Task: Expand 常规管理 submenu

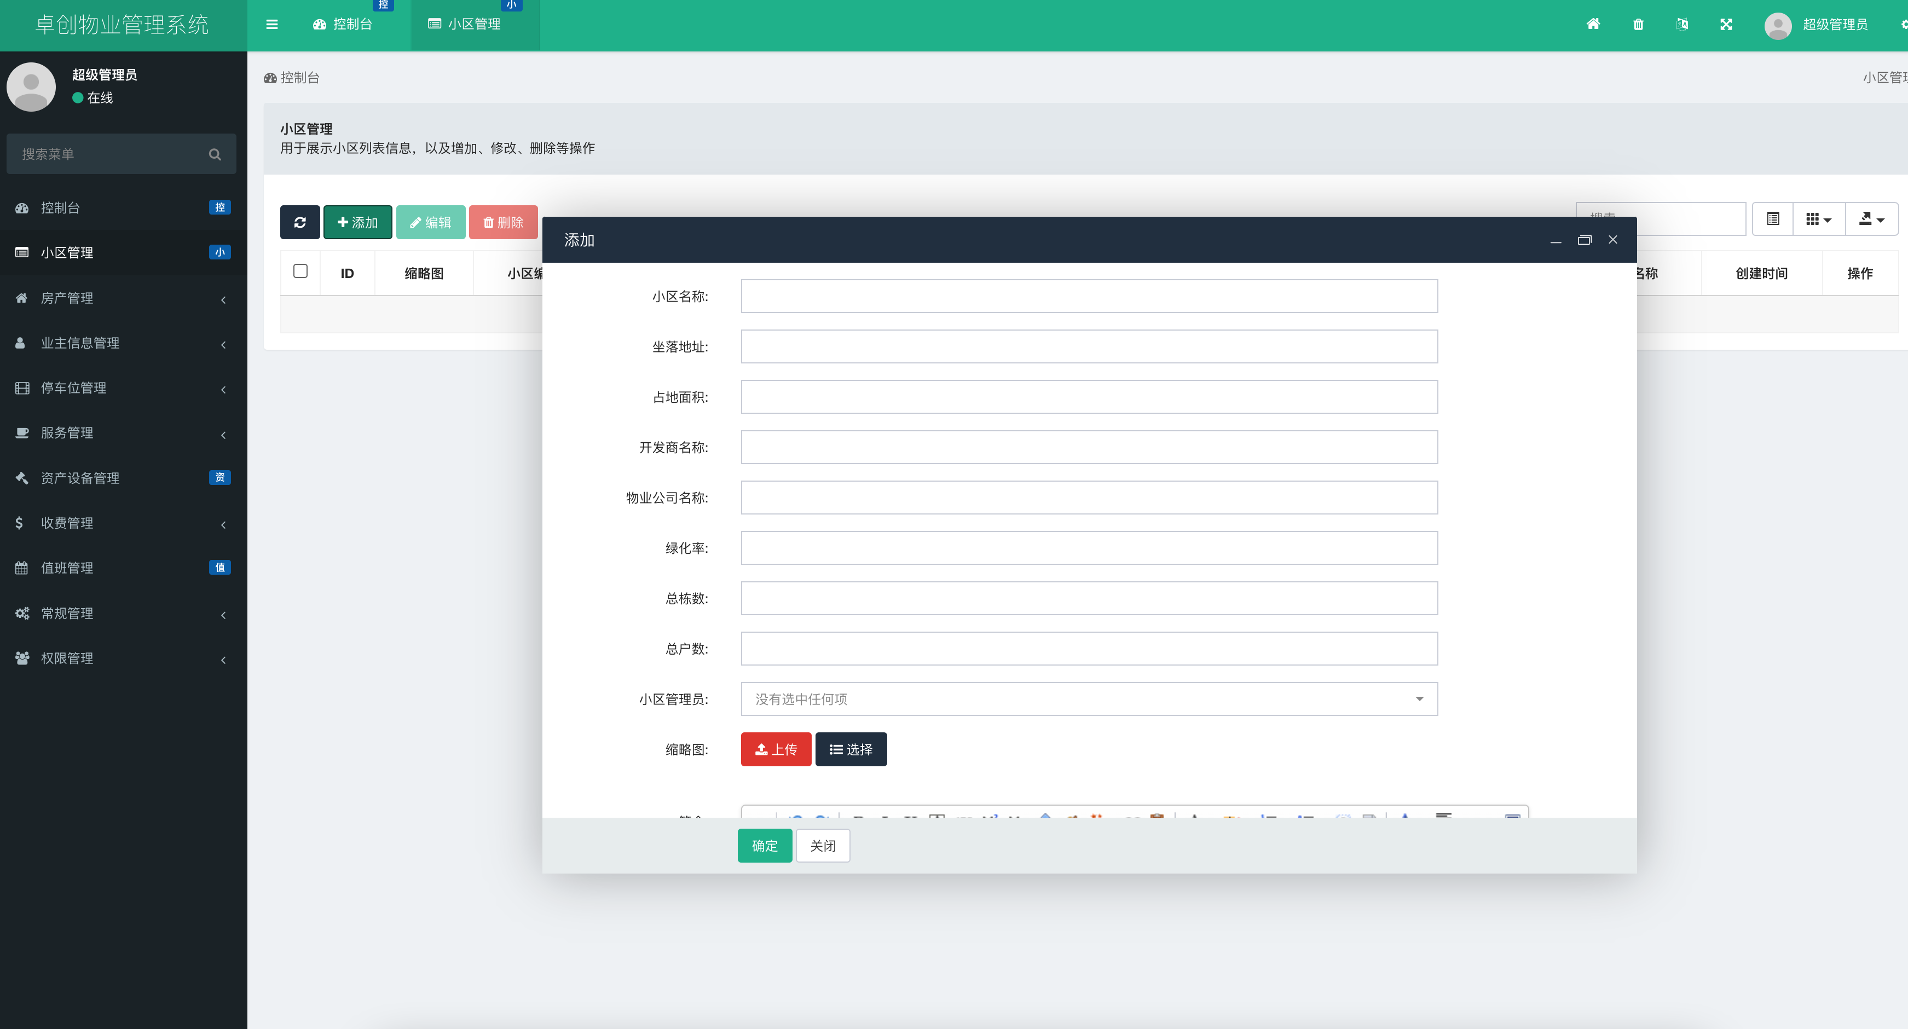Action: pyautogui.click(x=123, y=612)
